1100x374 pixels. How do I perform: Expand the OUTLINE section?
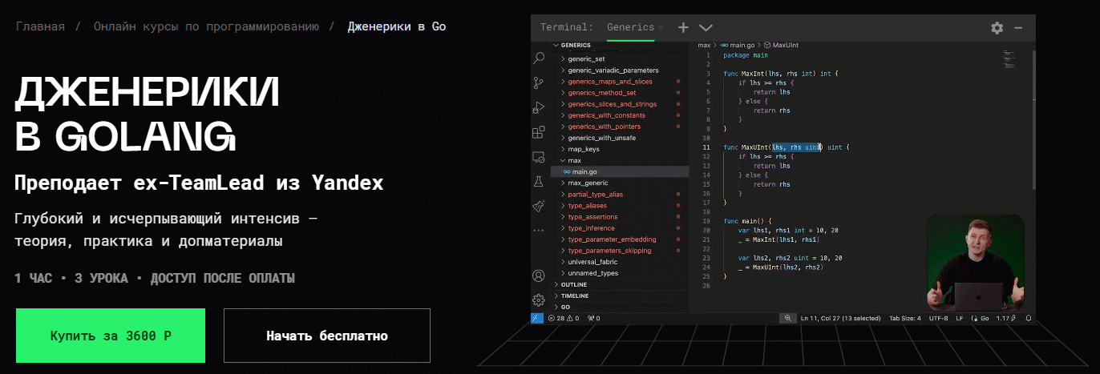point(574,284)
